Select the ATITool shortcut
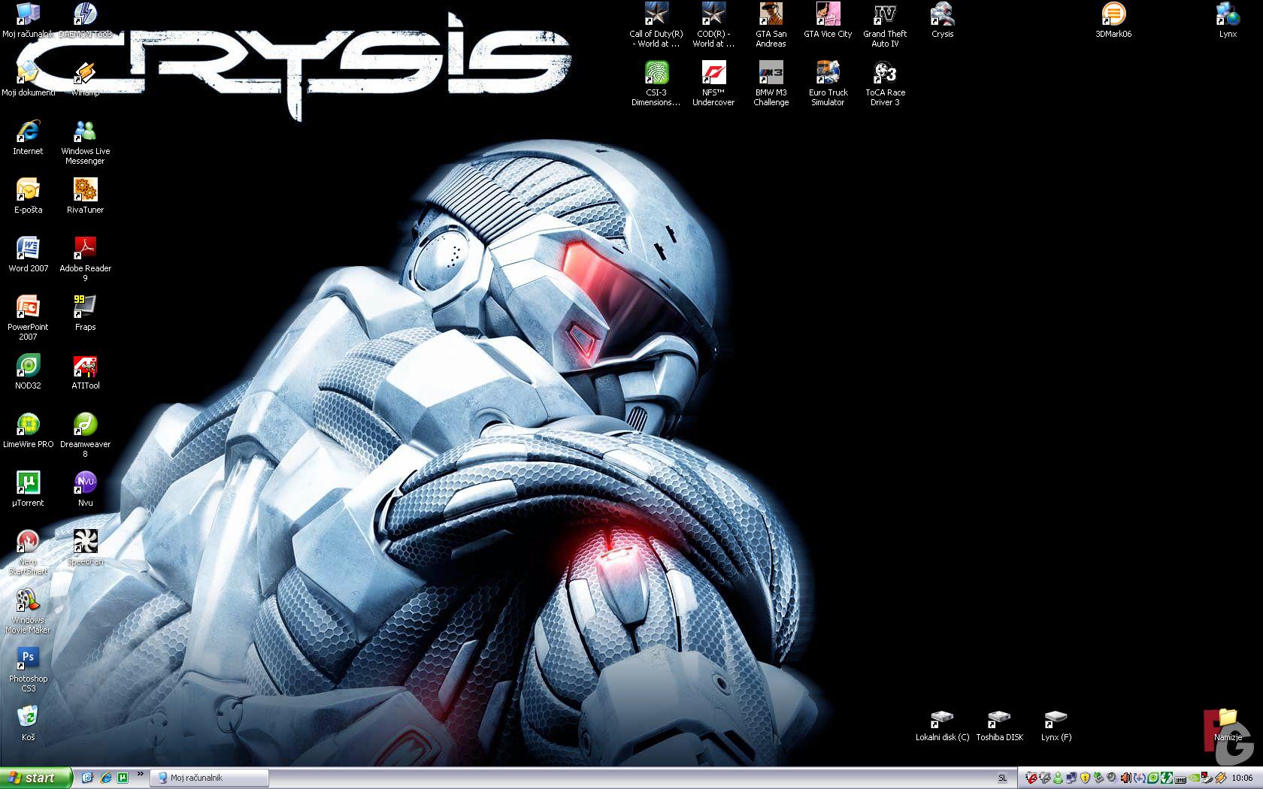 [x=85, y=372]
